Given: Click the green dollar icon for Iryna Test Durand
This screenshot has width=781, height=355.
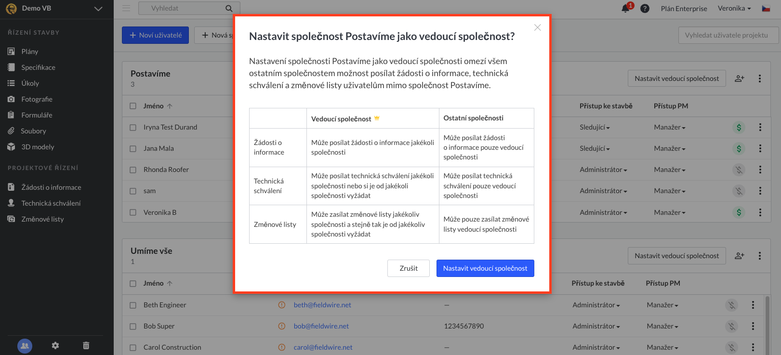Looking at the screenshot, I should tap(739, 127).
